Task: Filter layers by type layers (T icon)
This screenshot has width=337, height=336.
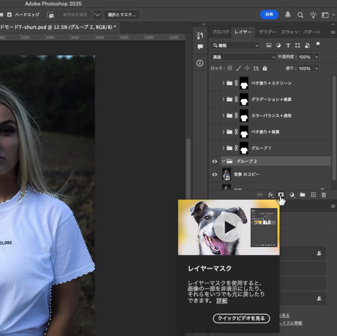Action: (288, 45)
